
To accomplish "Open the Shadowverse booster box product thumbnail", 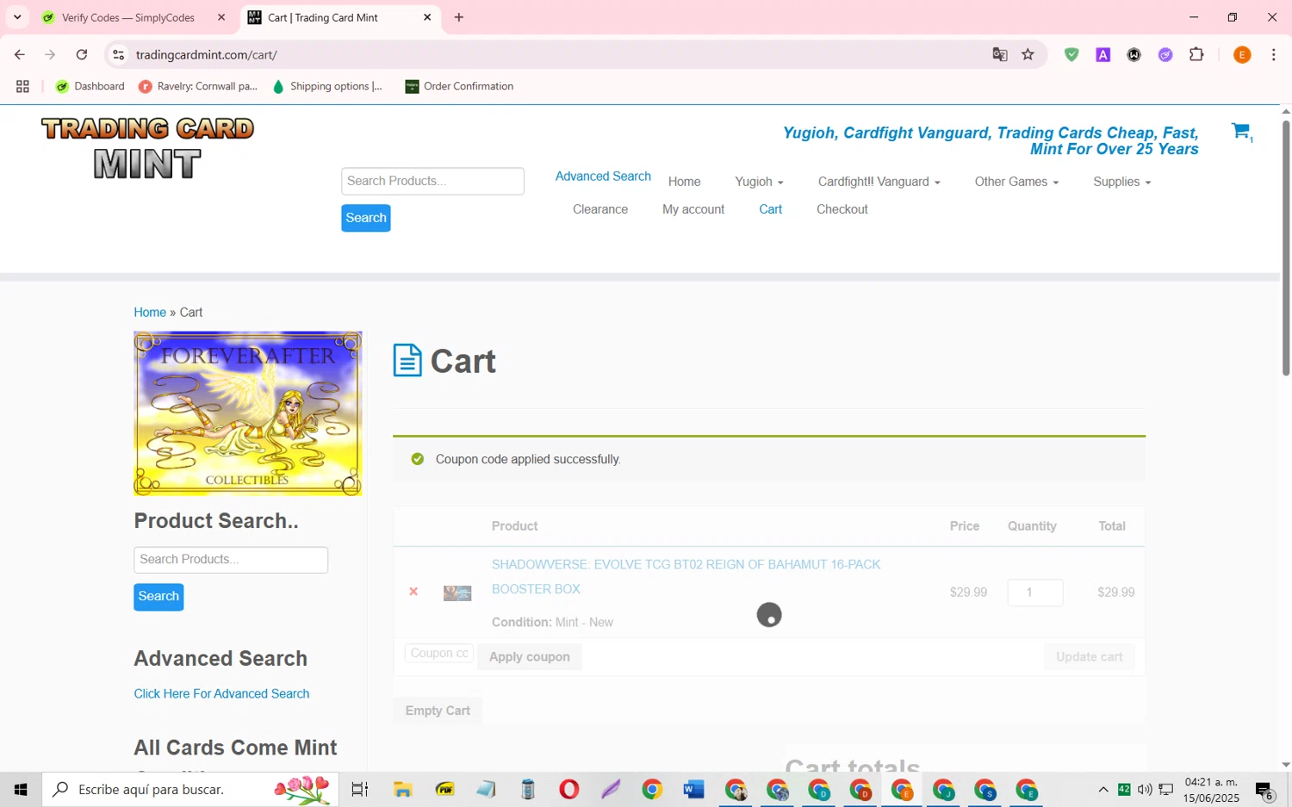I will pos(457,593).
